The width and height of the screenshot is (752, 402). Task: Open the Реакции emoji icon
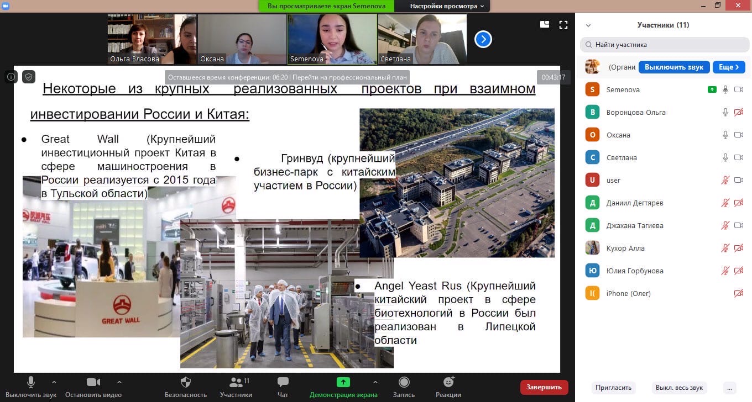(x=448, y=382)
